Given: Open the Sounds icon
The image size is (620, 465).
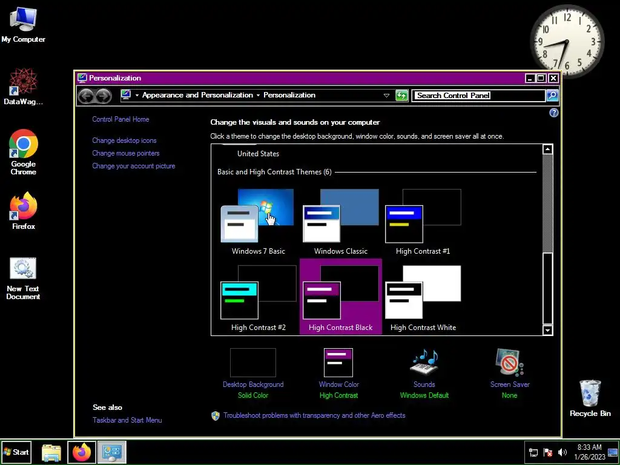Looking at the screenshot, I should [x=424, y=361].
